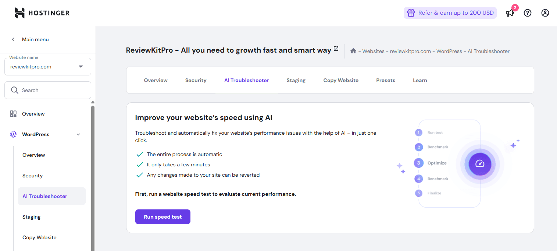This screenshot has width=557, height=251.
Task: Click Websites in the breadcrumb
Action: point(374,51)
